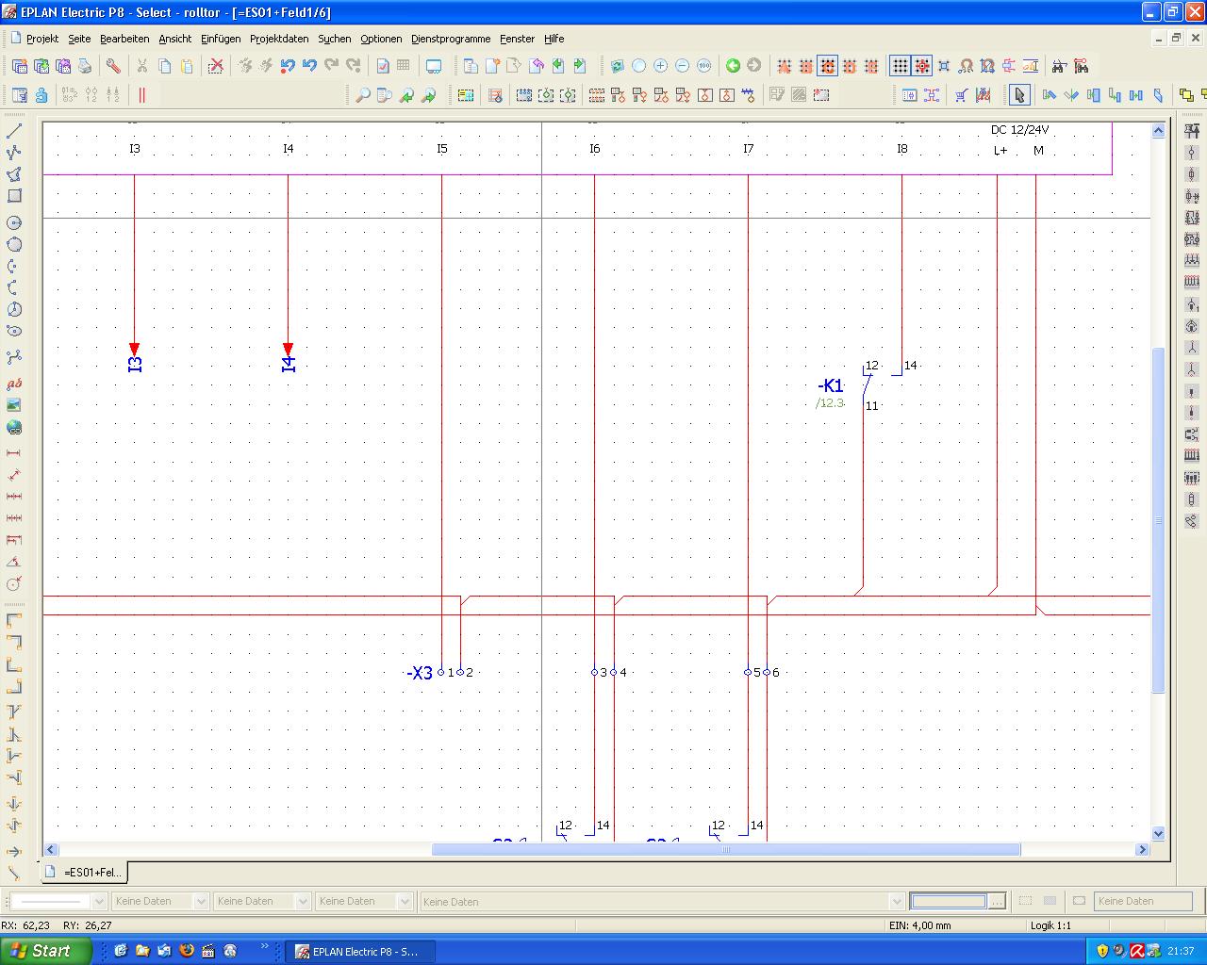
Task: Open third 'Keine Daten' dropdown
Action: (405, 902)
